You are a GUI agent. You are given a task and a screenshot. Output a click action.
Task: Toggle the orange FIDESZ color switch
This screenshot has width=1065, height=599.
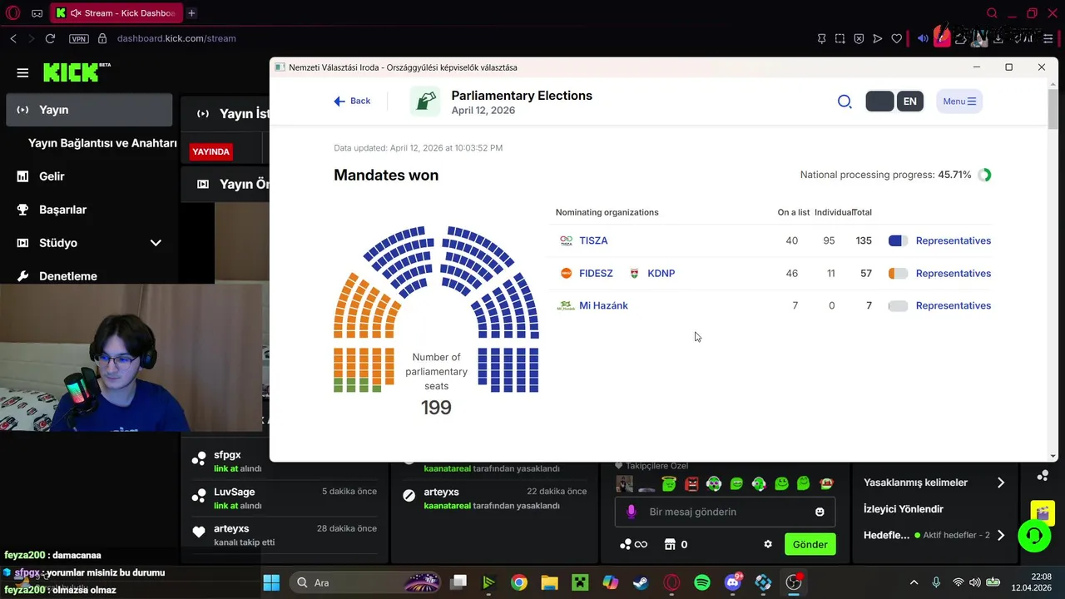[x=898, y=273]
